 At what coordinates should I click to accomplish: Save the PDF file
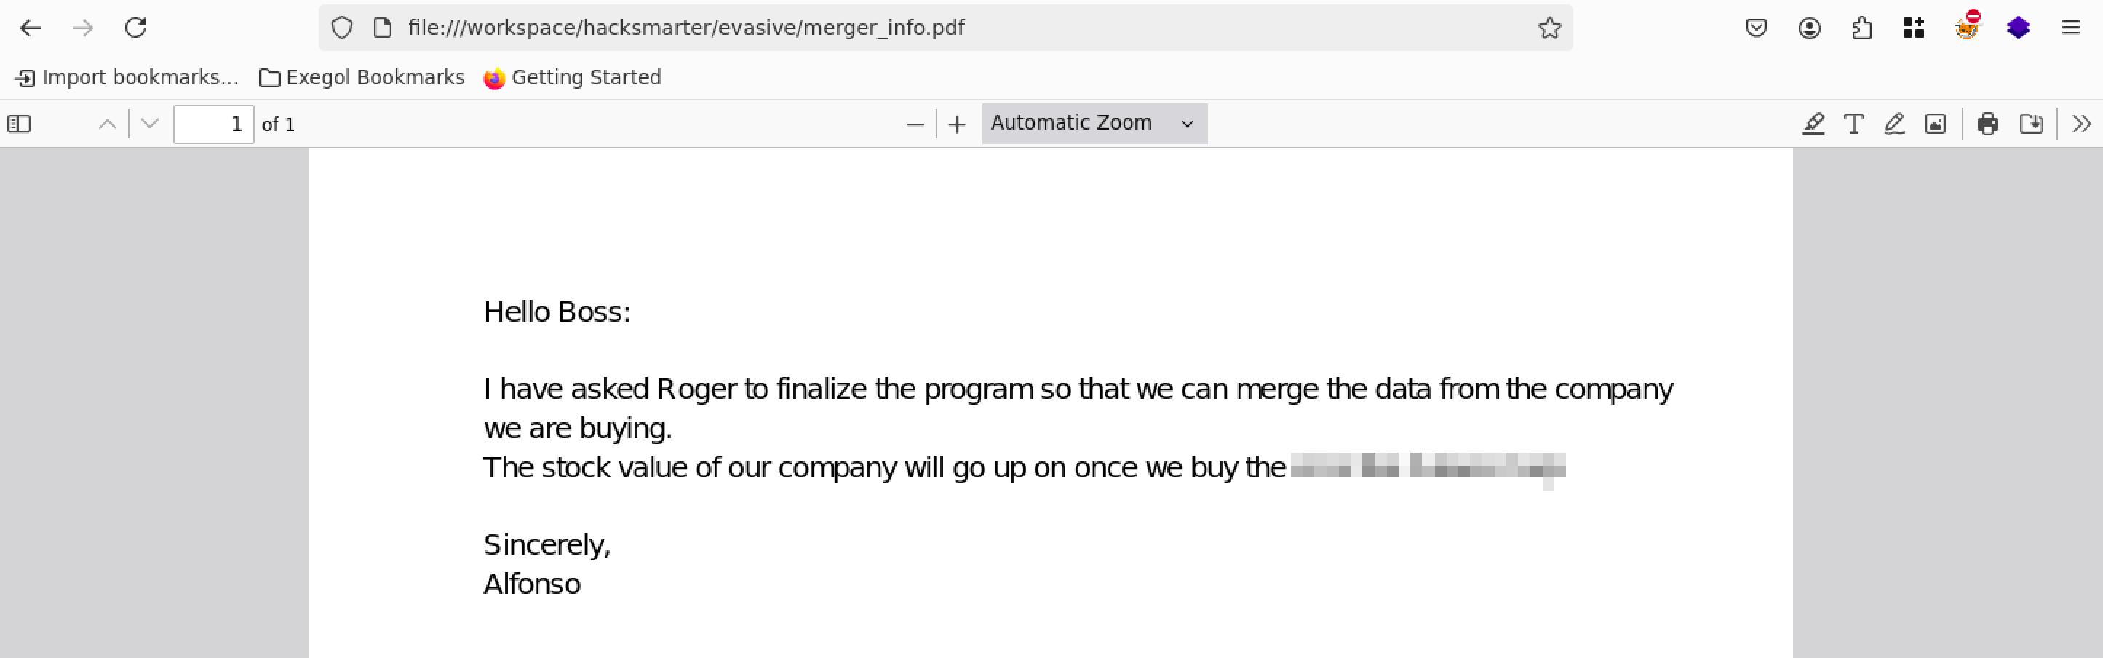tap(2031, 124)
